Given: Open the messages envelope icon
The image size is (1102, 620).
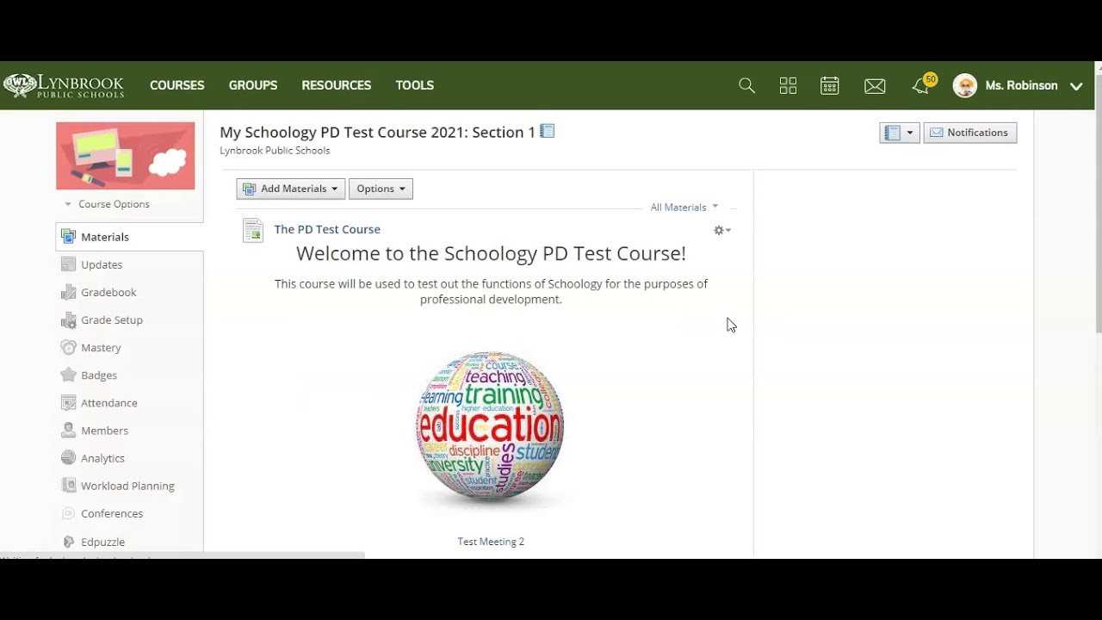Looking at the screenshot, I should coord(875,85).
